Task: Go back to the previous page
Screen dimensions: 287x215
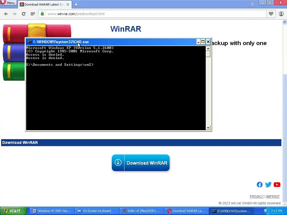Action: [6, 14]
